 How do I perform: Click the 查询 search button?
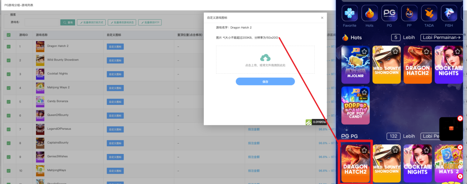(68, 23)
